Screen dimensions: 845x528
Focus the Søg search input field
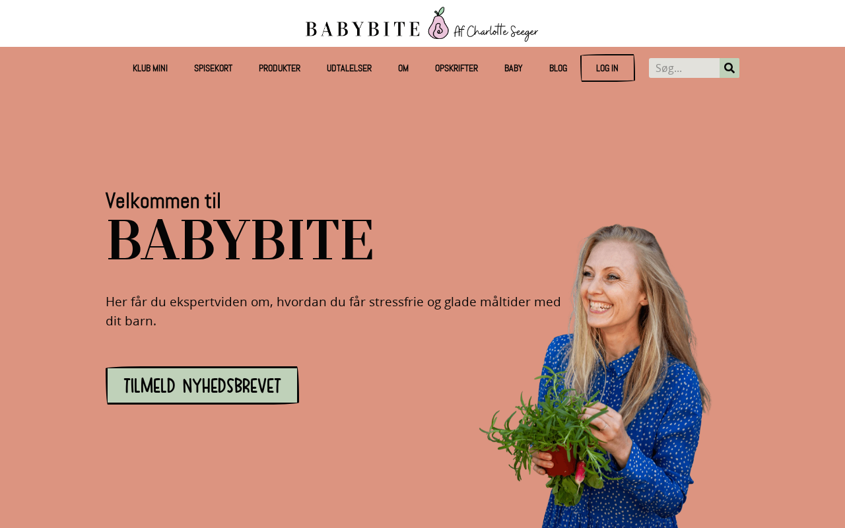[x=684, y=68]
